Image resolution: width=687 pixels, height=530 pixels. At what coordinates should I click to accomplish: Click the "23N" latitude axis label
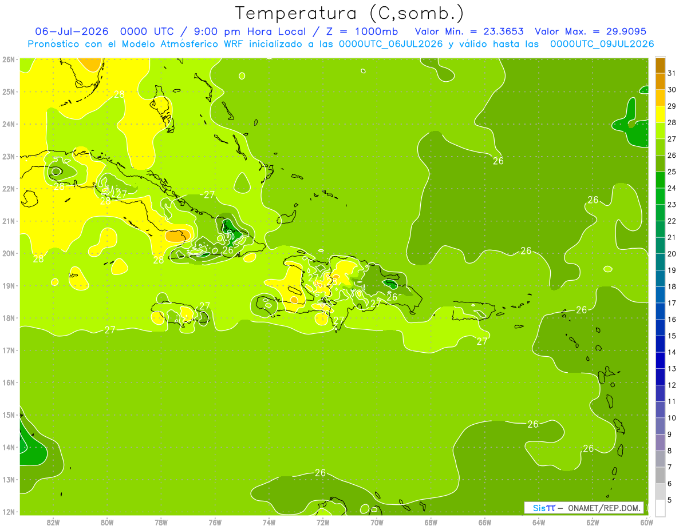tap(8, 156)
